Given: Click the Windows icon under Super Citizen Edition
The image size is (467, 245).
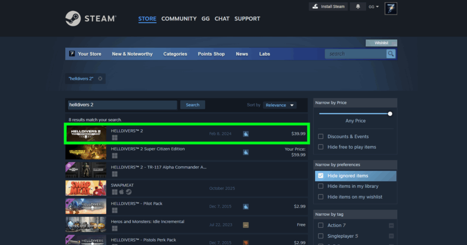Looking at the screenshot, I should (114, 156).
